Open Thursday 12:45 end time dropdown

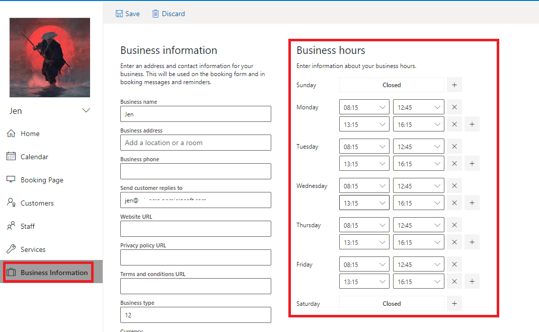click(x=418, y=225)
